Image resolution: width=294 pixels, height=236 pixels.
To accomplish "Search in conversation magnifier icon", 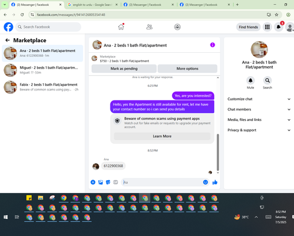I will (268, 80).
